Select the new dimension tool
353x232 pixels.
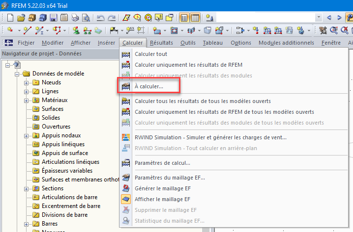point(114,30)
